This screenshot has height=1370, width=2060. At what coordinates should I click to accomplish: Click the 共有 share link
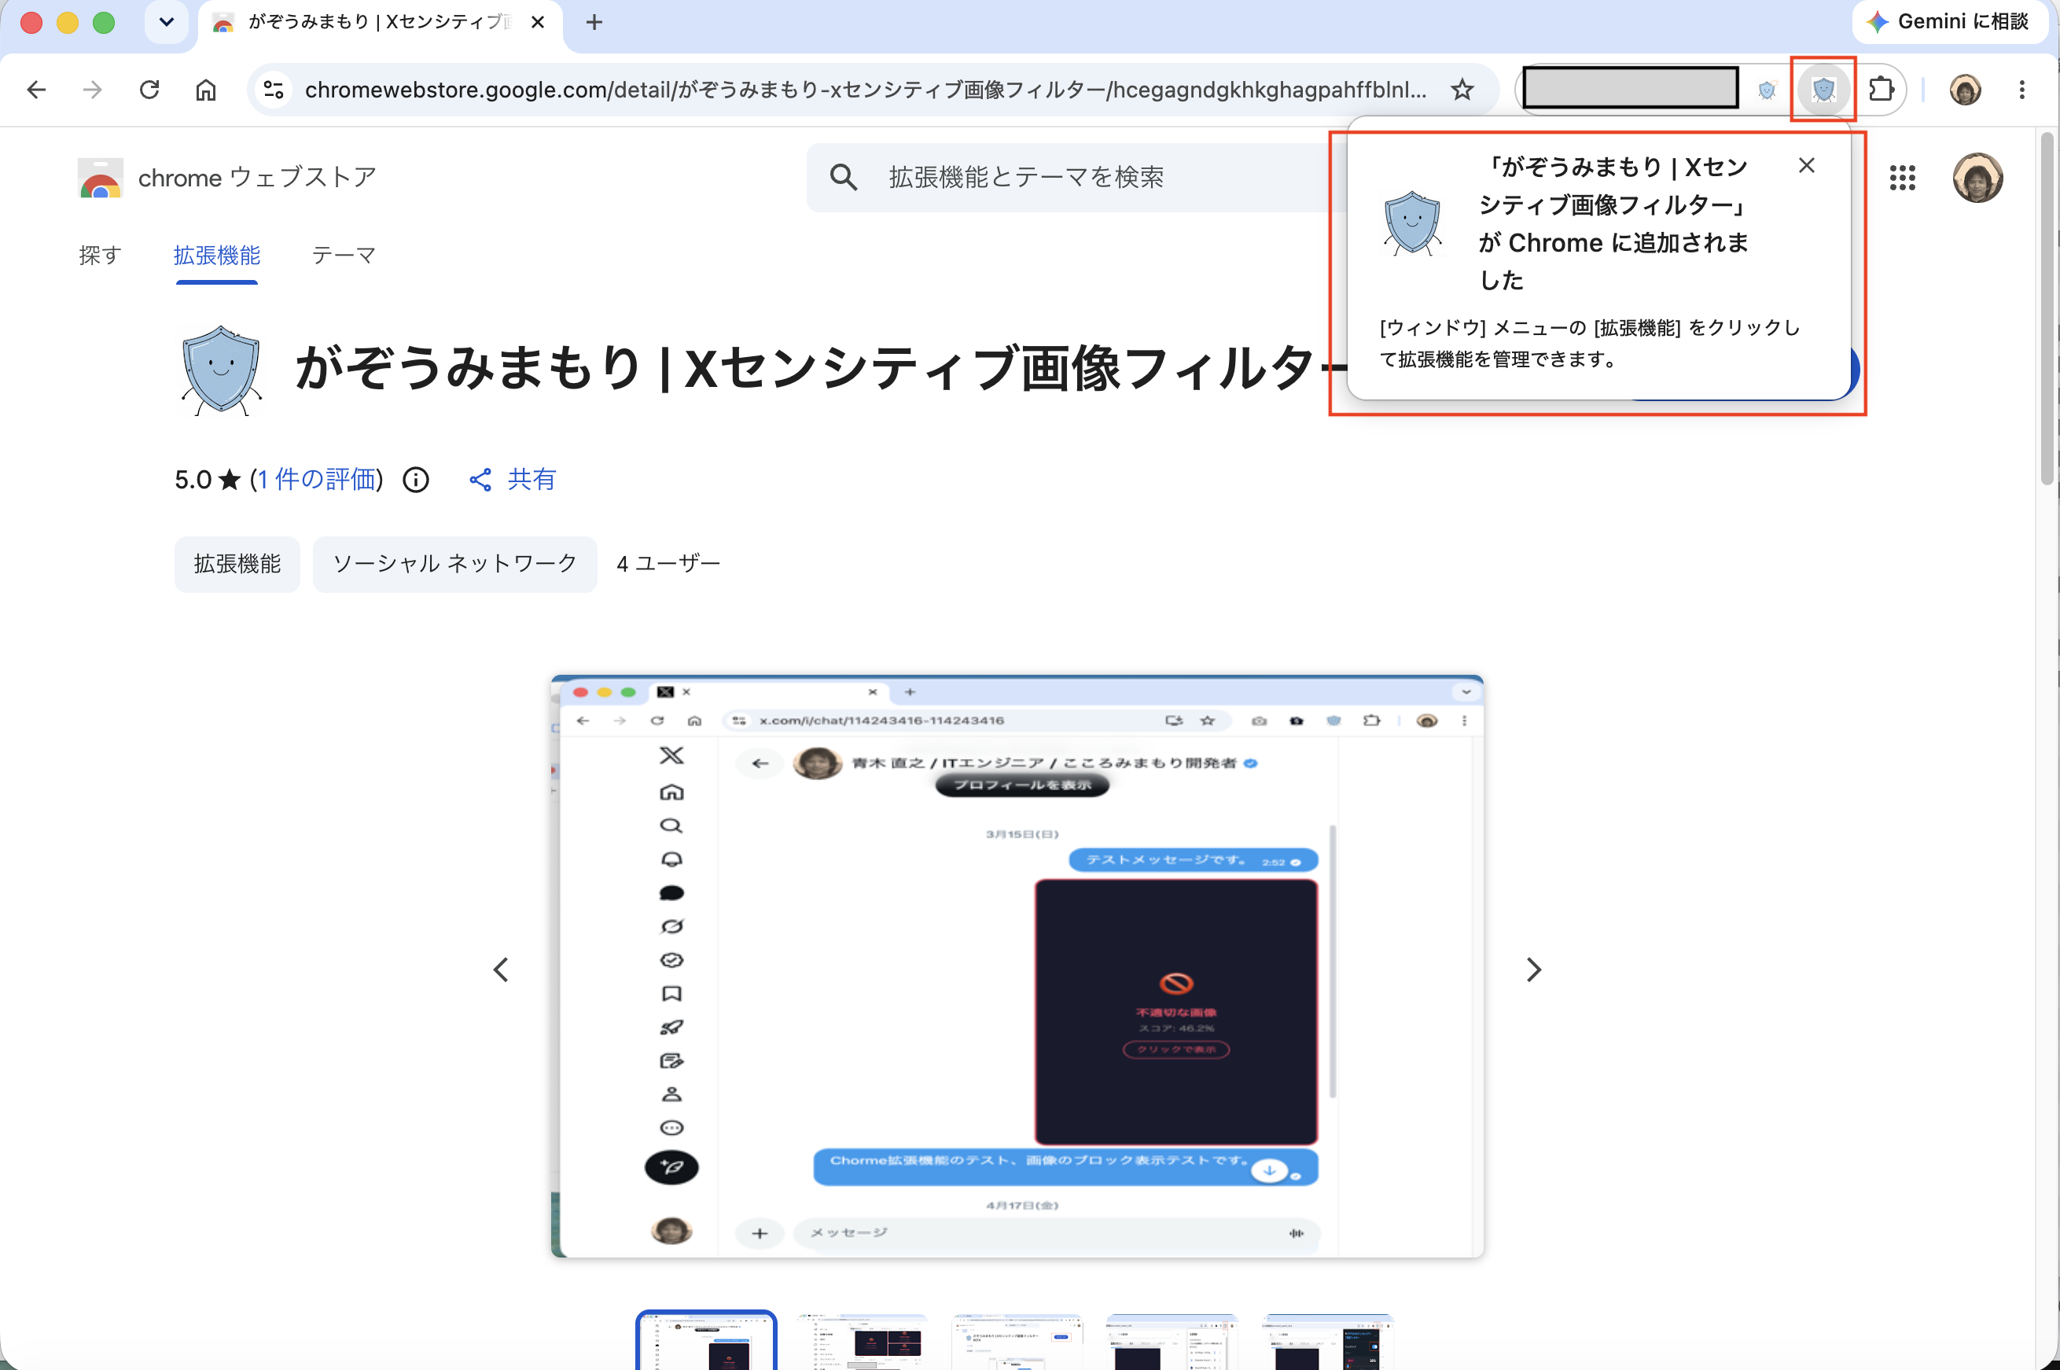coord(513,479)
